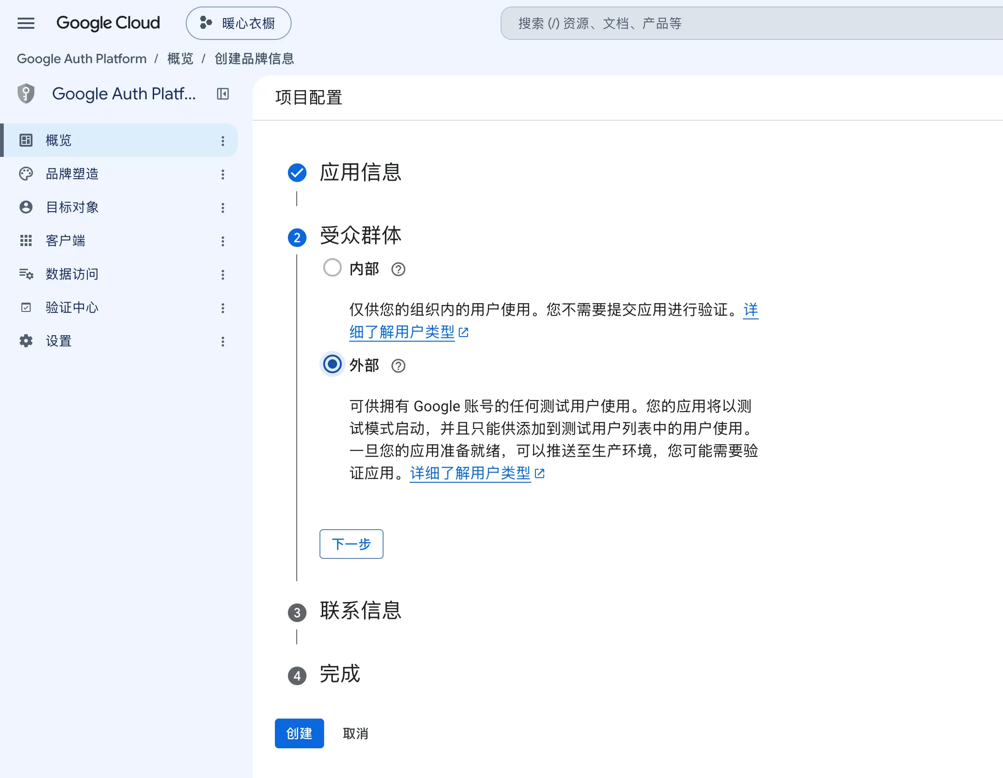Show help for the 外部 option
The height and width of the screenshot is (778, 1003).
tap(398, 366)
